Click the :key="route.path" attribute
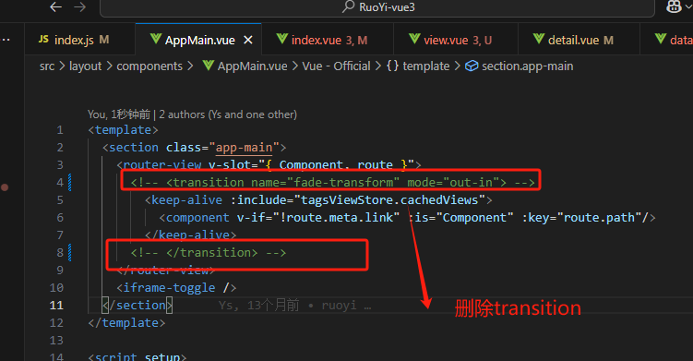 click(x=582, y=218)
